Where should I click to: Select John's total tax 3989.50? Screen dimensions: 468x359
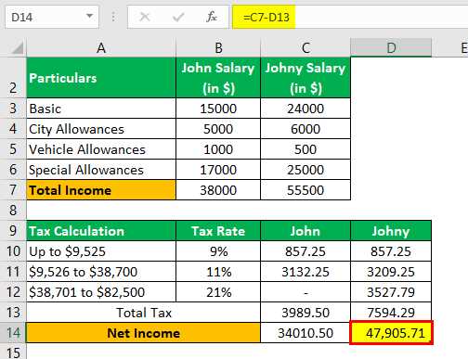coord(305,313)
